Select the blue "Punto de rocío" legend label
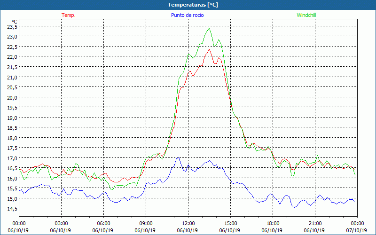Viewport: 376px width, 235px height. tap(187, 15)
